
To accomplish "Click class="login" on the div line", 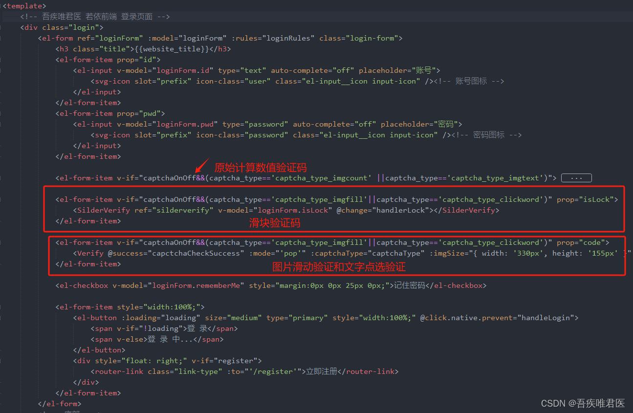I will pyautogui.click(x=70, y=27).
